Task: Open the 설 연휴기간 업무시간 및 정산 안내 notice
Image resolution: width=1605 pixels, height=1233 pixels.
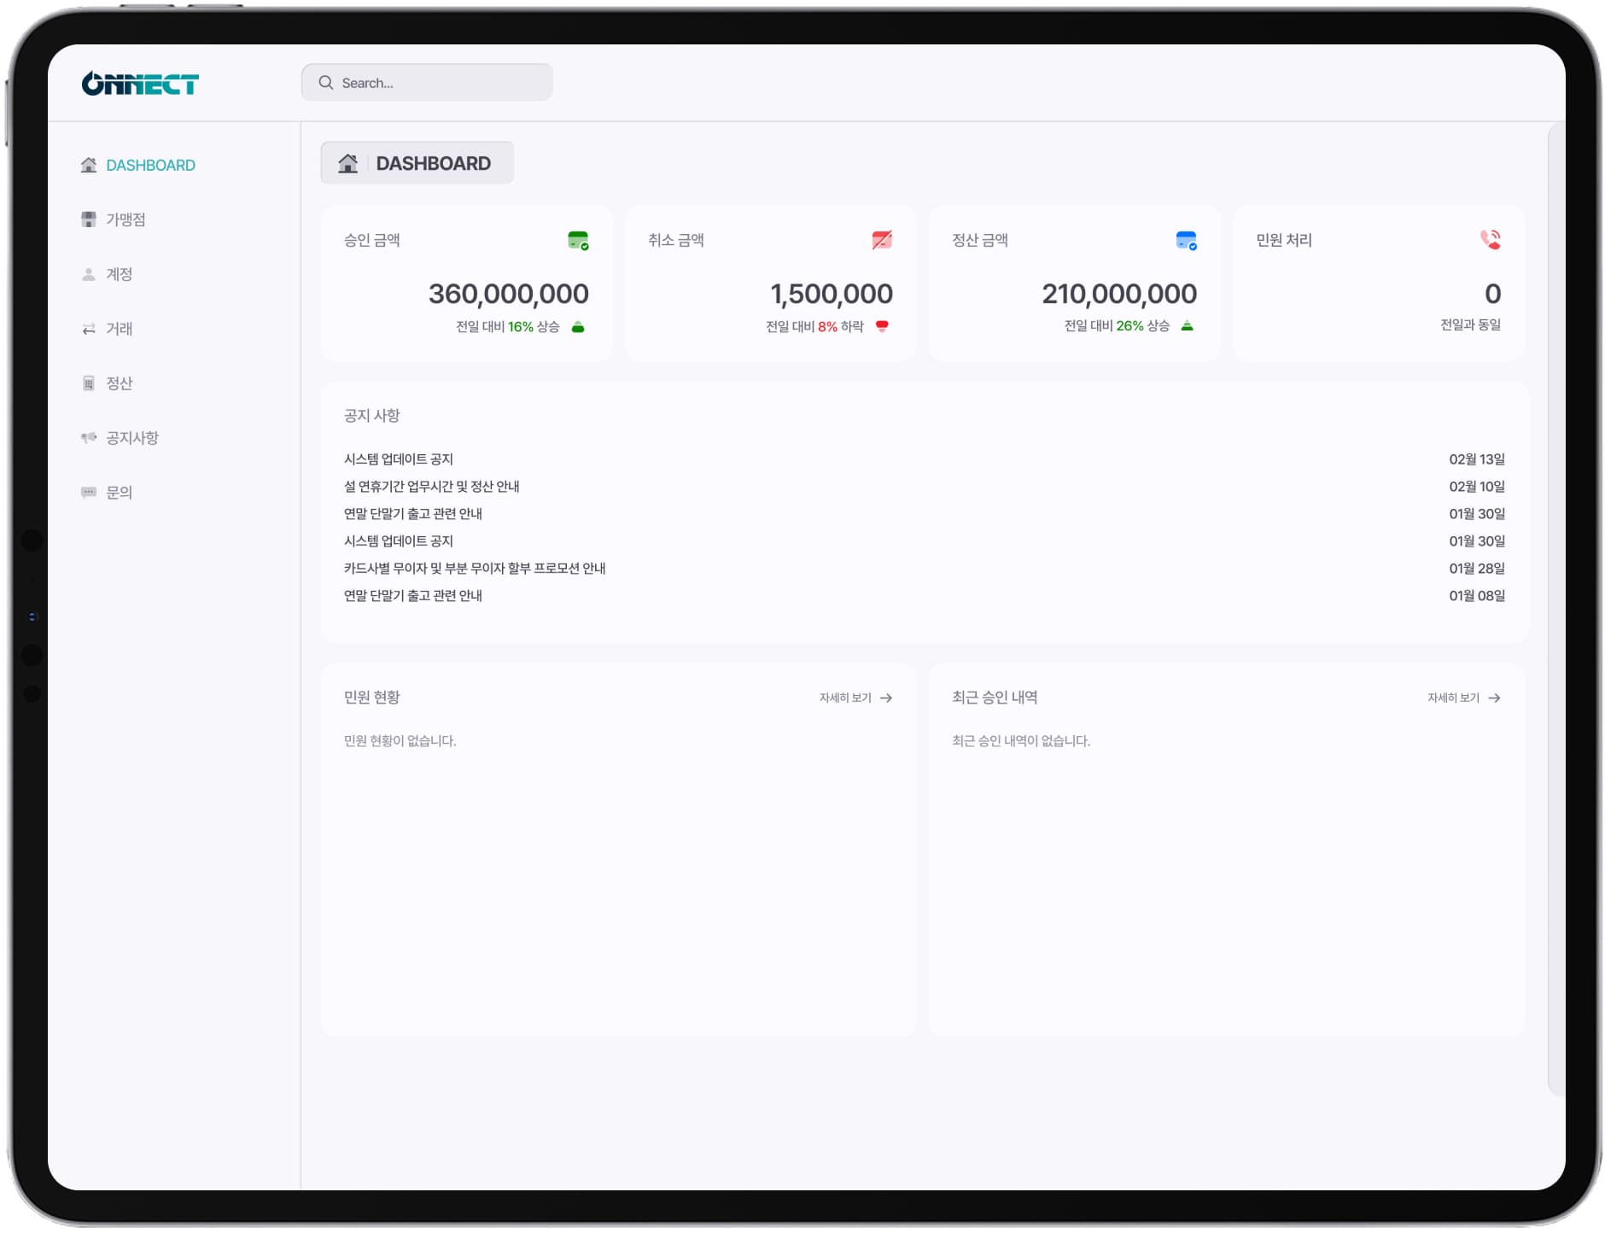Action: [x=431, y=487]
